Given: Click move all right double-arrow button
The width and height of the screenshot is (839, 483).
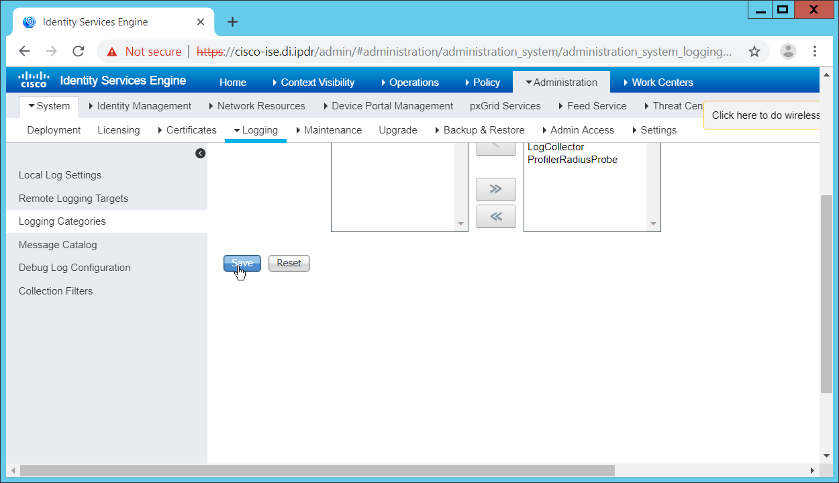Looking at the screenshot, I should pyautogui.click(x=495, y=189).
